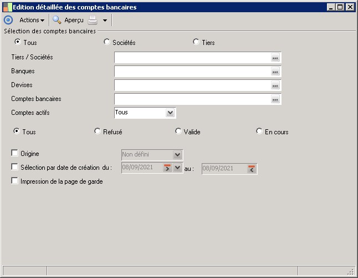The image size is (358, 278).
Task: Enable the Origine checkbox
Action: [x=15, y=153]
